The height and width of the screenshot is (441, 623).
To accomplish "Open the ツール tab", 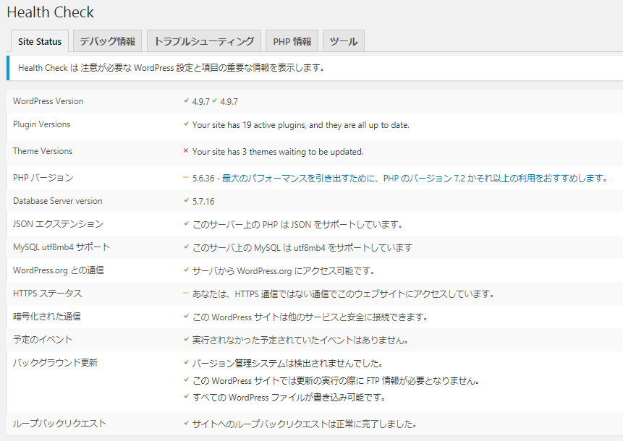I will coord(343,41).
